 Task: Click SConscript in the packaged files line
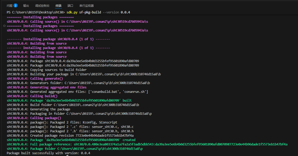pos(108,122)
